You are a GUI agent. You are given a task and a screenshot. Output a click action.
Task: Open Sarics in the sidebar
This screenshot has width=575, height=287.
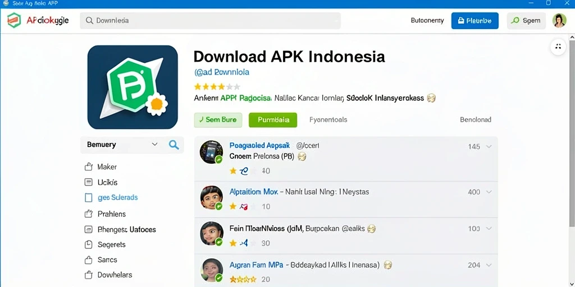(107, 260)
